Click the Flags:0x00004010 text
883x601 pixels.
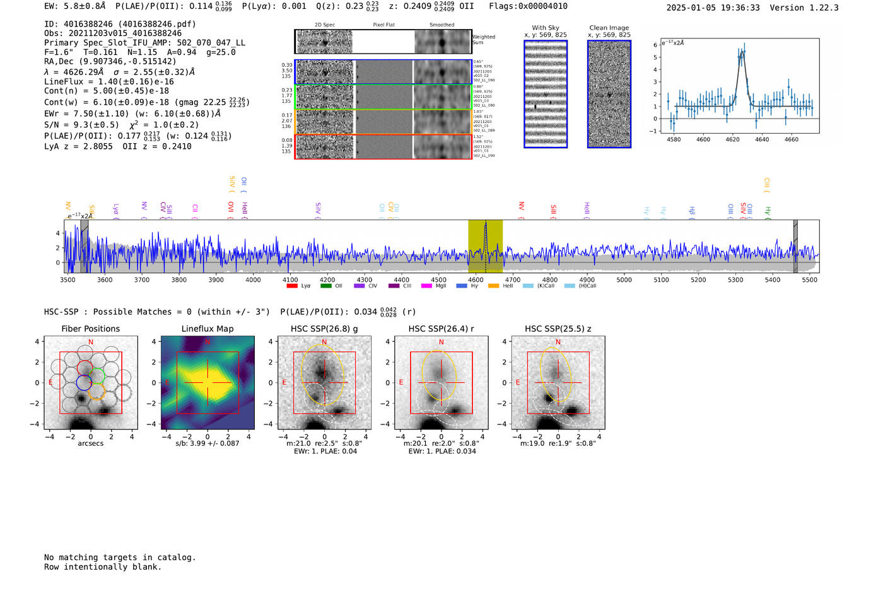pos(528,6)
